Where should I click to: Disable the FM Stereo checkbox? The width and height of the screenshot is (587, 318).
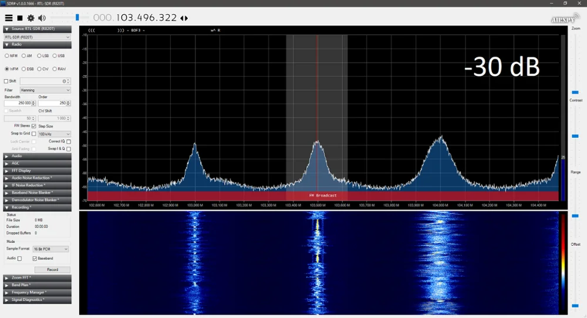click(33, 126)
